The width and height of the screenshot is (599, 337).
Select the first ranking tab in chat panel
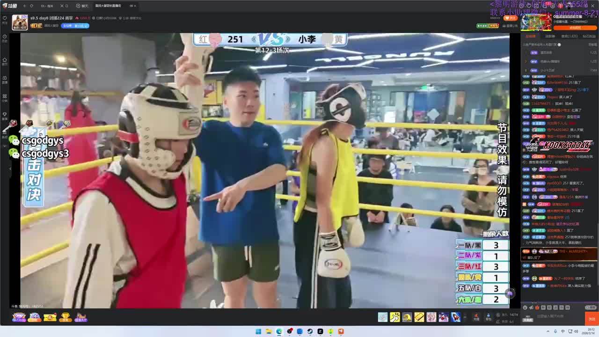(531, 36)
